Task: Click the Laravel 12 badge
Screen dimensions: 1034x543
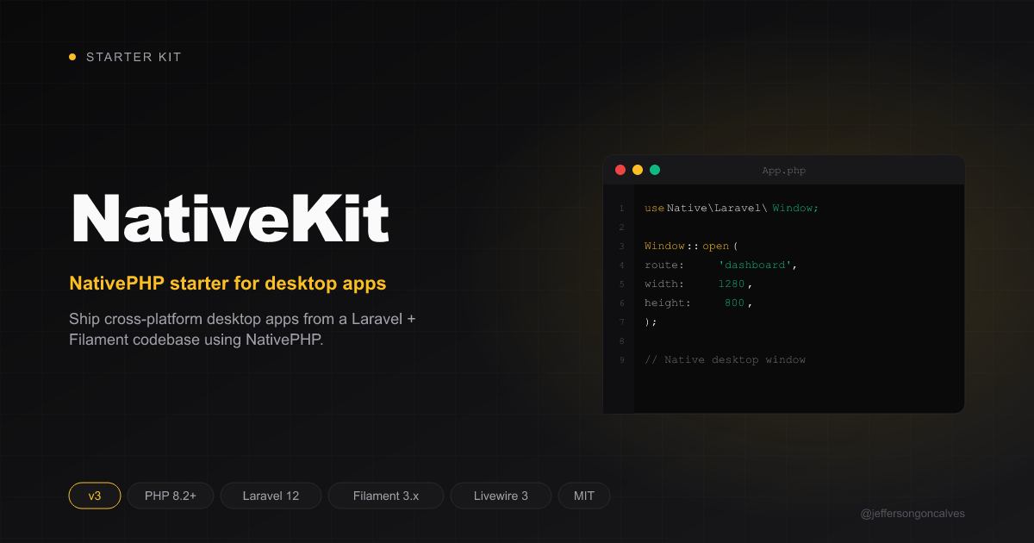Action: coord(271,496)
